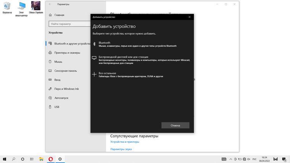Open Cortana circle on taskbar
Screen dimensions: 290x163
pyautogui.click(x=23, y=159)
